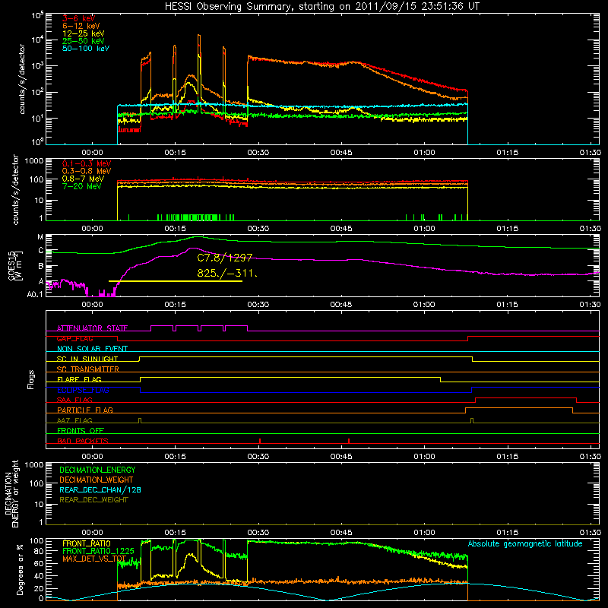608x608 pixels.
Task: Click the 0.1-0.3 MeV legend entry
Action: pos(87,163)
